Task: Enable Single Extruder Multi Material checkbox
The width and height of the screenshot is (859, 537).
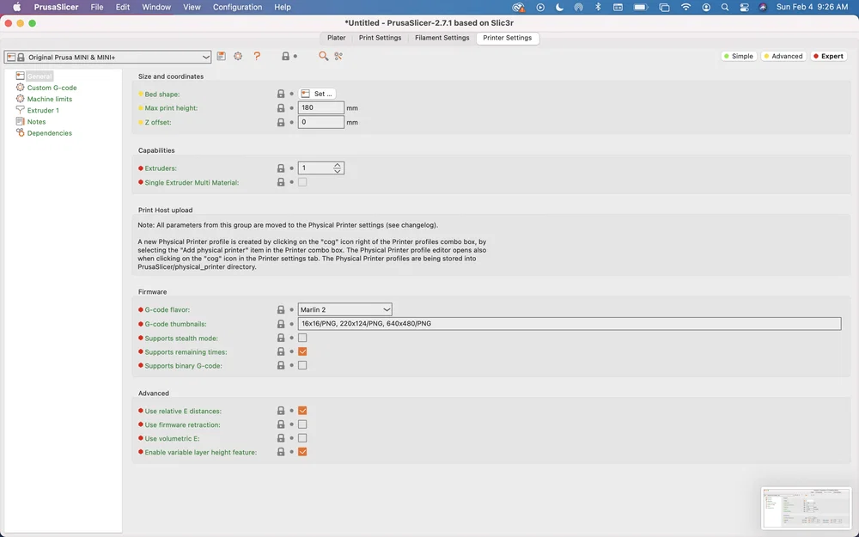Action: point(302,182)
